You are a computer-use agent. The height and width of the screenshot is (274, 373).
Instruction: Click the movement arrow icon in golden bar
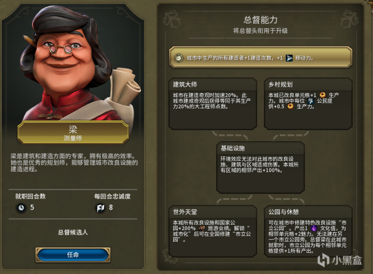289,58
